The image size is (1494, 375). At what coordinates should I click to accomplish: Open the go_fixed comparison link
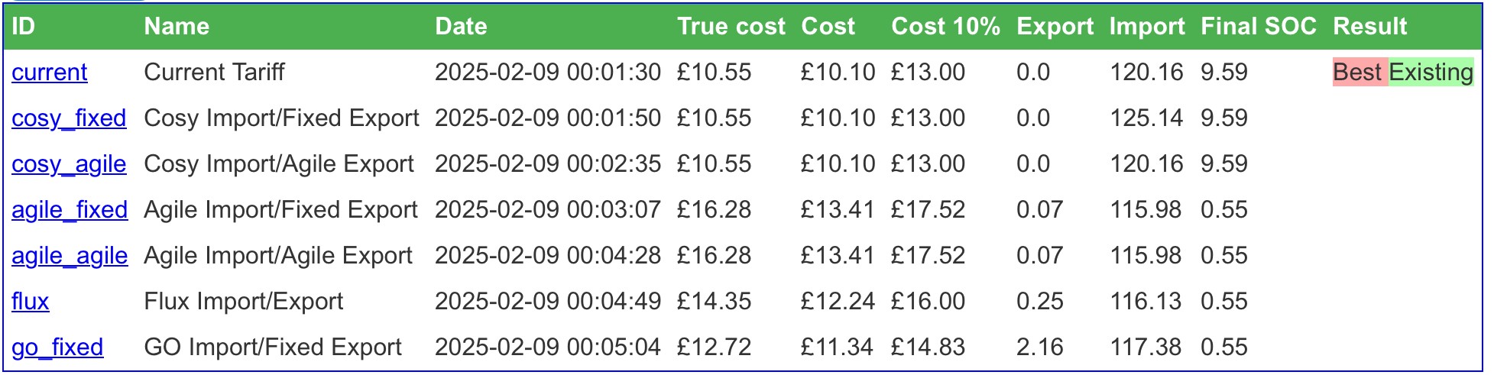pos(57,348)
